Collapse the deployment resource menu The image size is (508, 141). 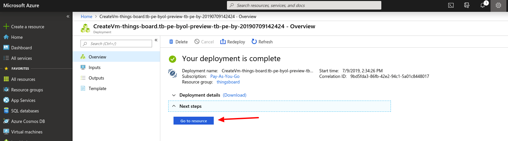point(156,40)
